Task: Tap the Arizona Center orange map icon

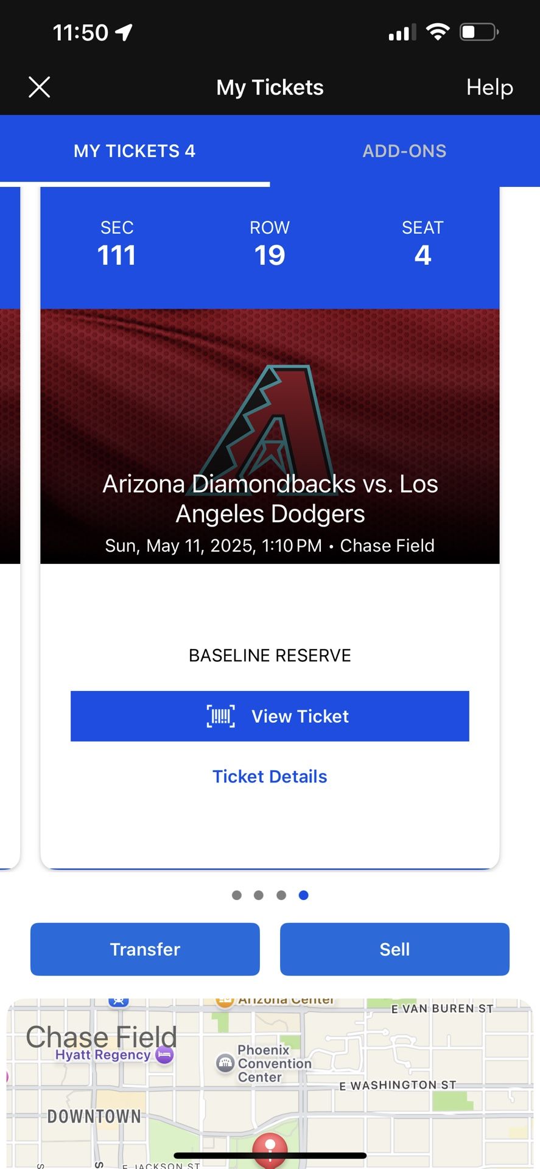Action: click(225, 1002)
